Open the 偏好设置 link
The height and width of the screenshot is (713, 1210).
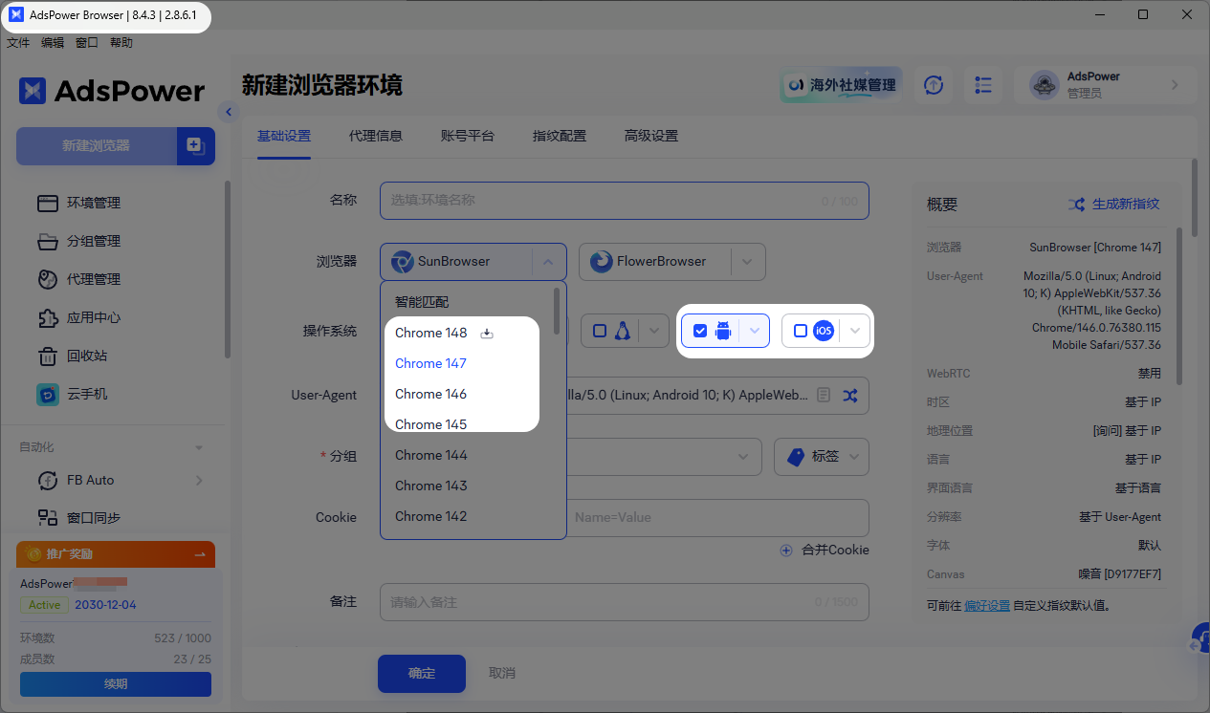(x=987, y=606)
